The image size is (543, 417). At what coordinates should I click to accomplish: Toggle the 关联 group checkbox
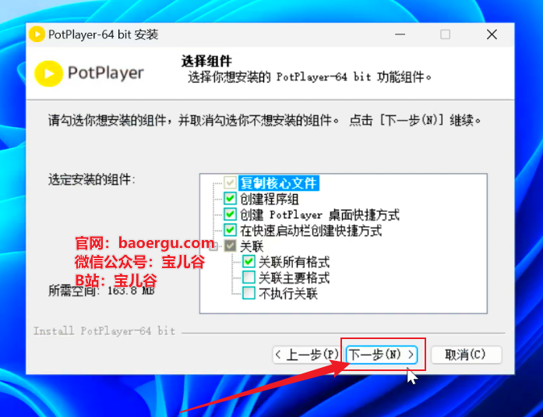click(x=230, y=246)
